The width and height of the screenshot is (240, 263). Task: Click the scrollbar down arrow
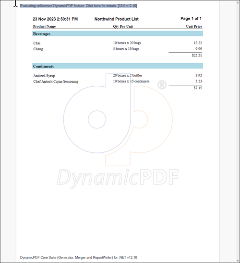tap(238, 261)
